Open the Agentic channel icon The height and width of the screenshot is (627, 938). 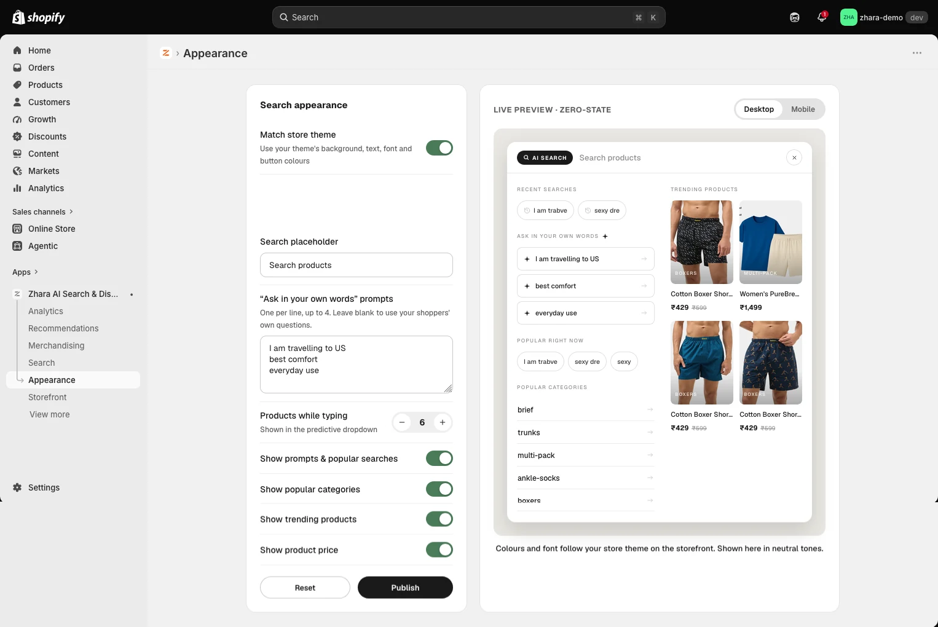pyautogui.click(x=17, y=246)
